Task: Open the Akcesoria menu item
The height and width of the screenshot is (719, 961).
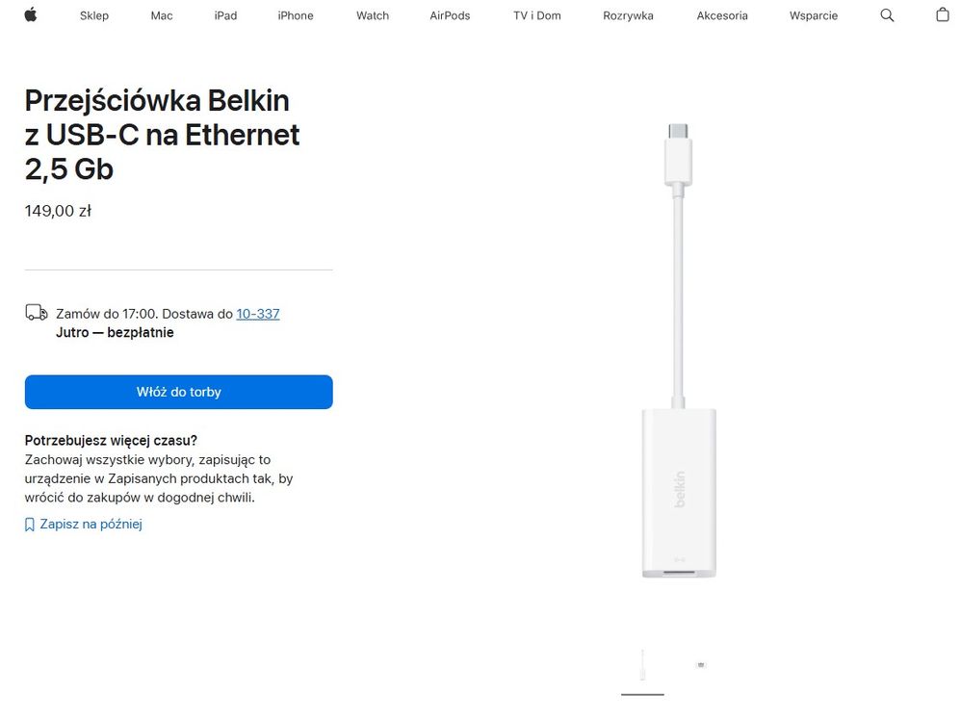Action: (722, 15)
